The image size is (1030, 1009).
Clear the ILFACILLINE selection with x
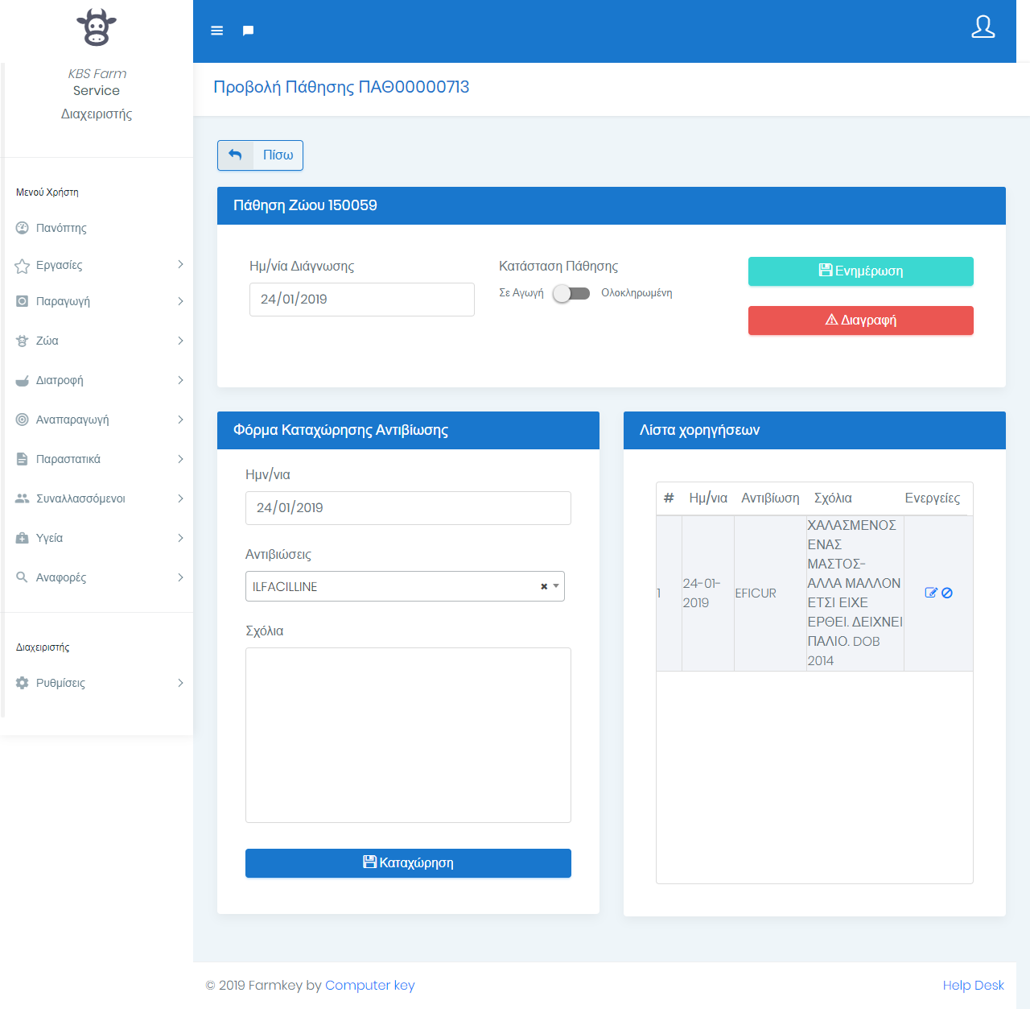[544, 587]
